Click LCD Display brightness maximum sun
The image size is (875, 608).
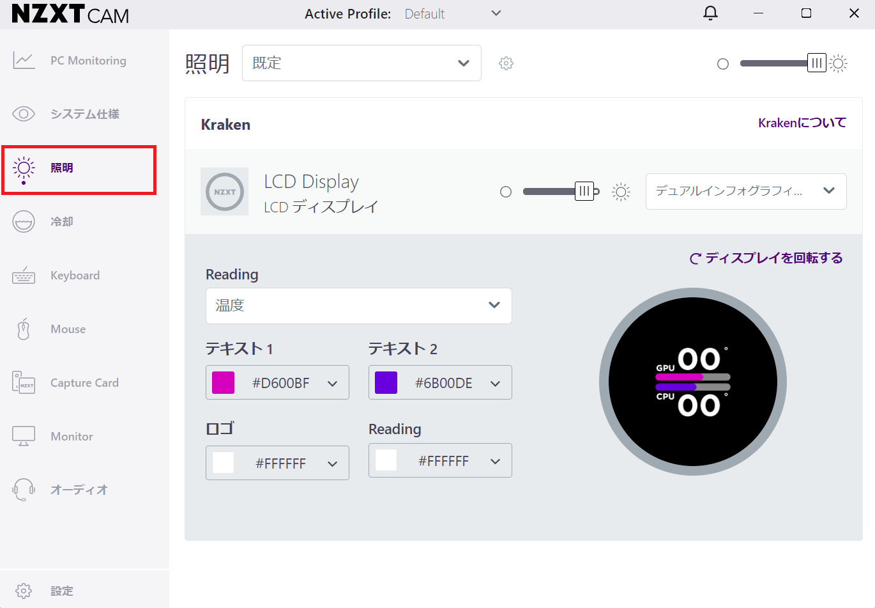click(x=621, y=192)
